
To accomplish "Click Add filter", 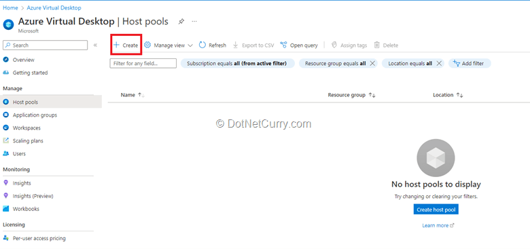I will (470, 63).
